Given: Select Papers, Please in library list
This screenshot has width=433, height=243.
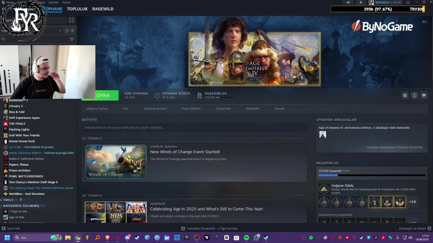Looking at the screenshot, I should pyautogui.click(x=19, y=164).
